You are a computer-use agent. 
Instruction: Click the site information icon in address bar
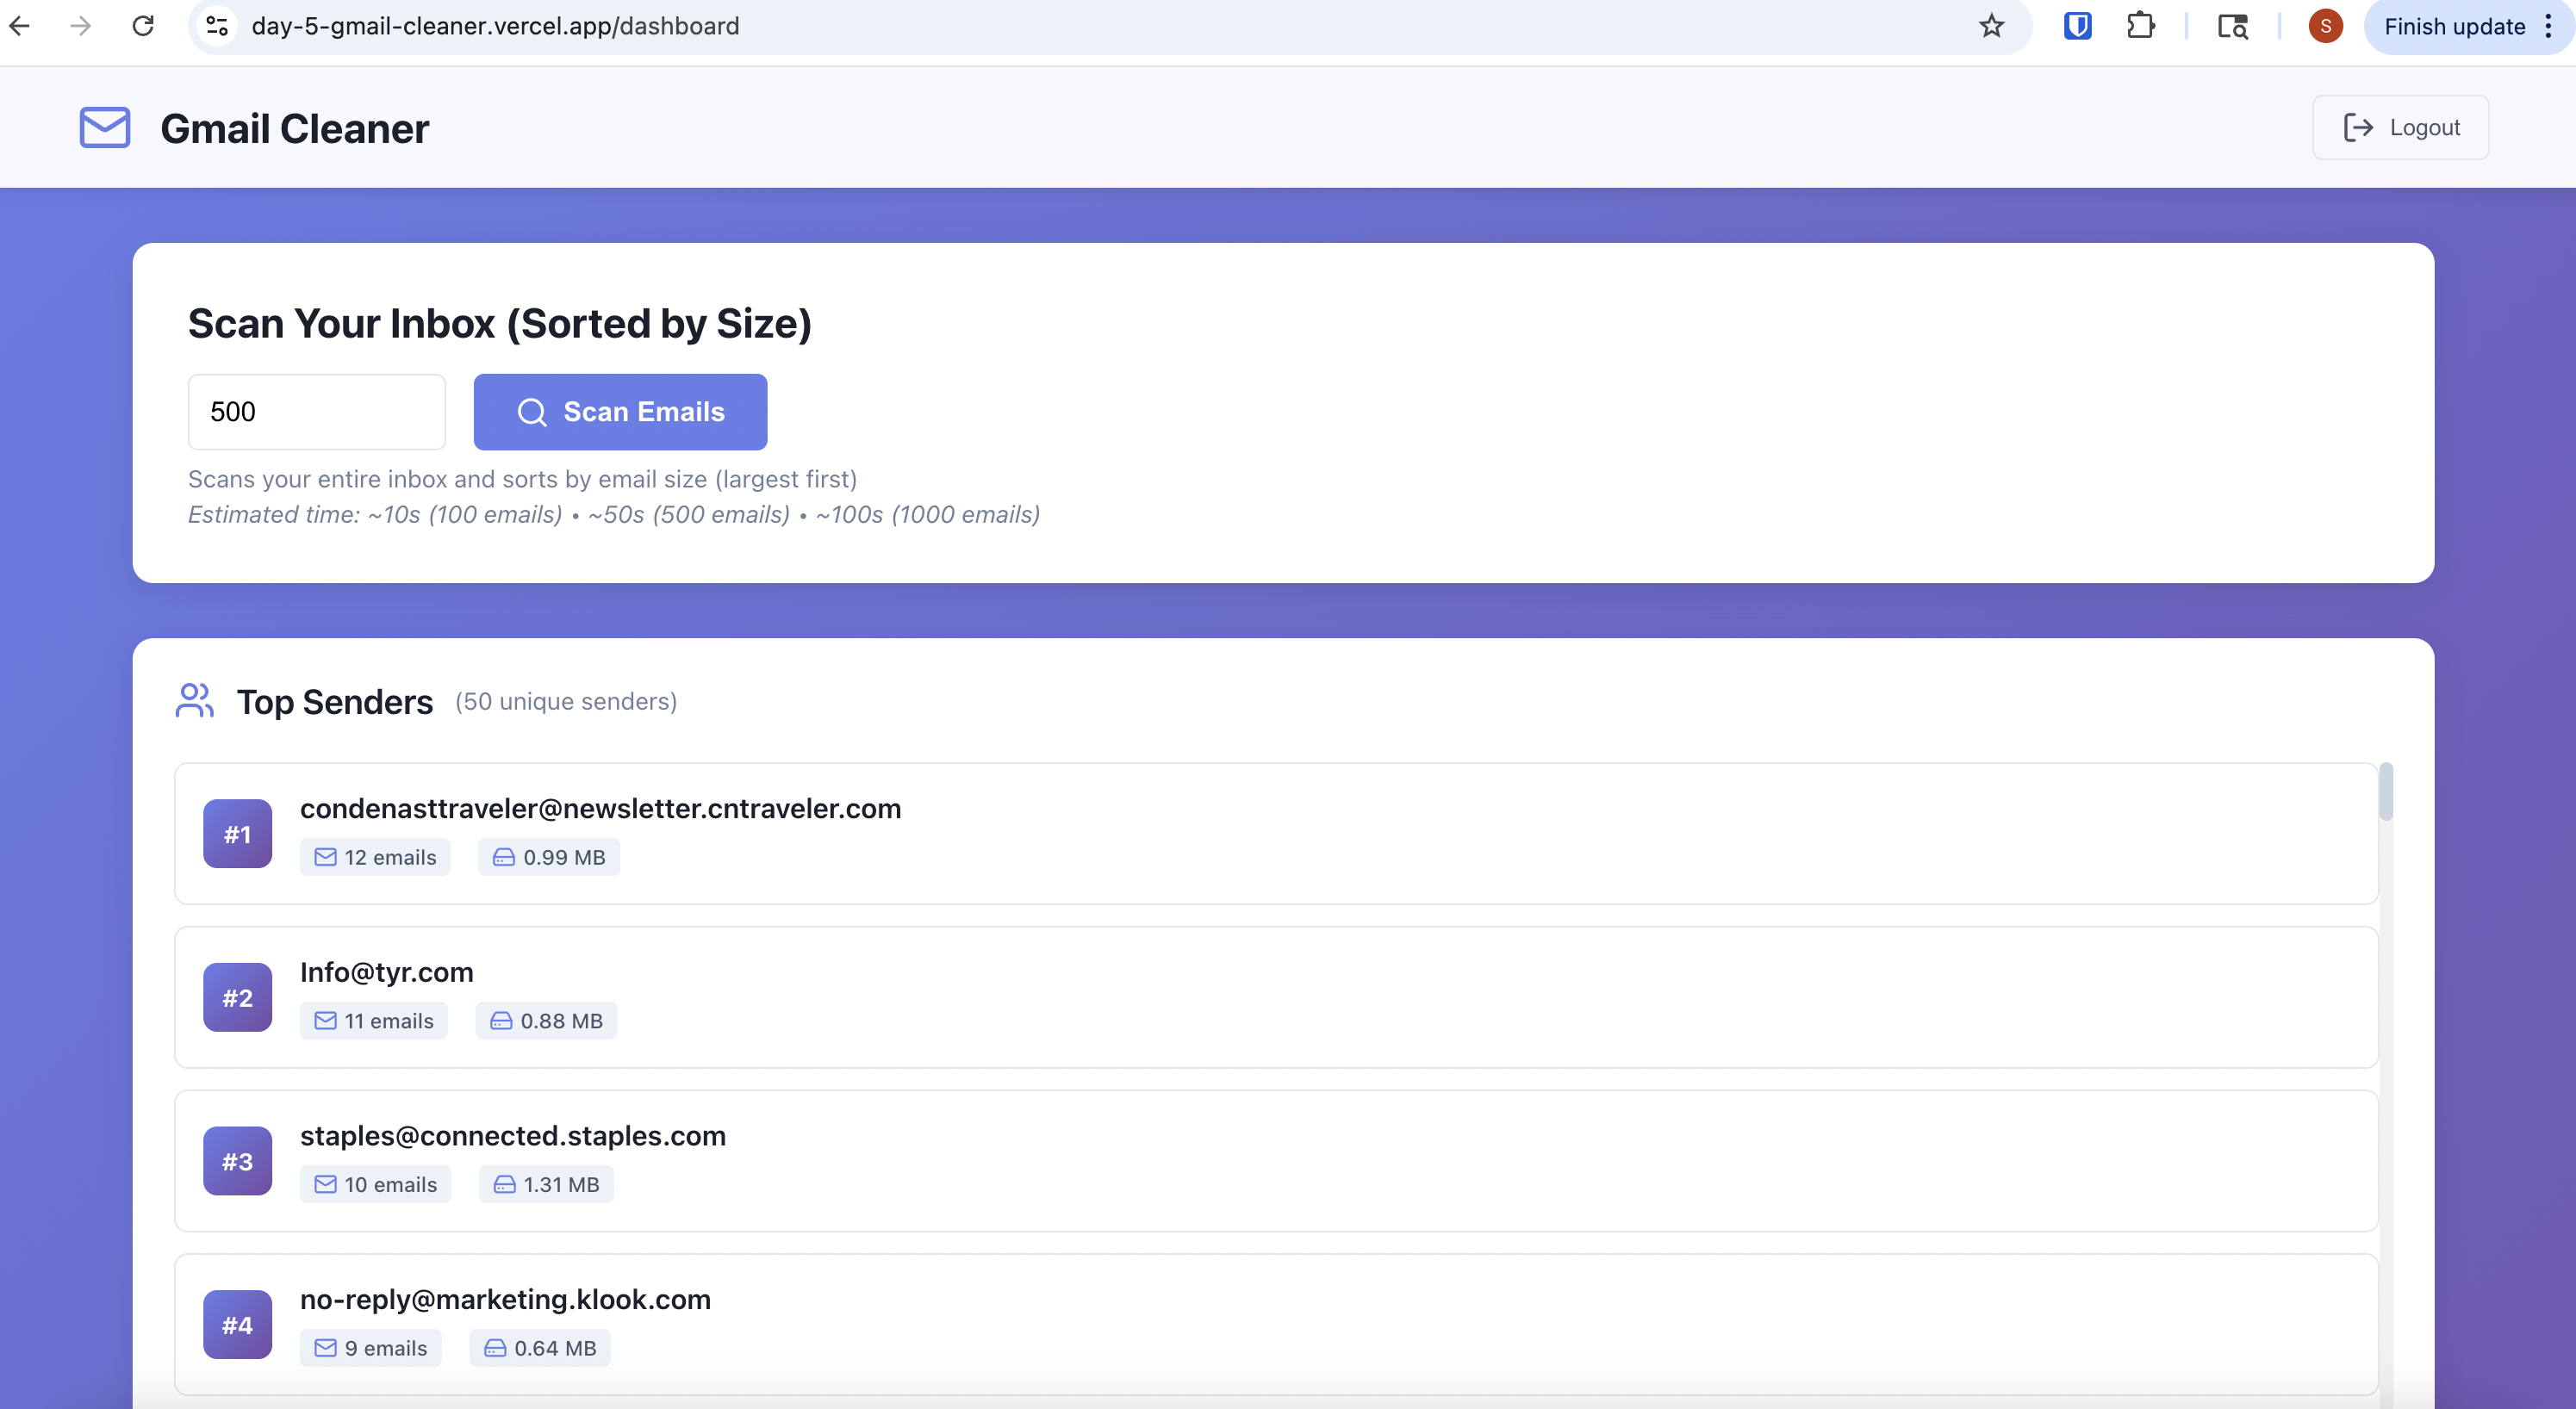[217, 26]
